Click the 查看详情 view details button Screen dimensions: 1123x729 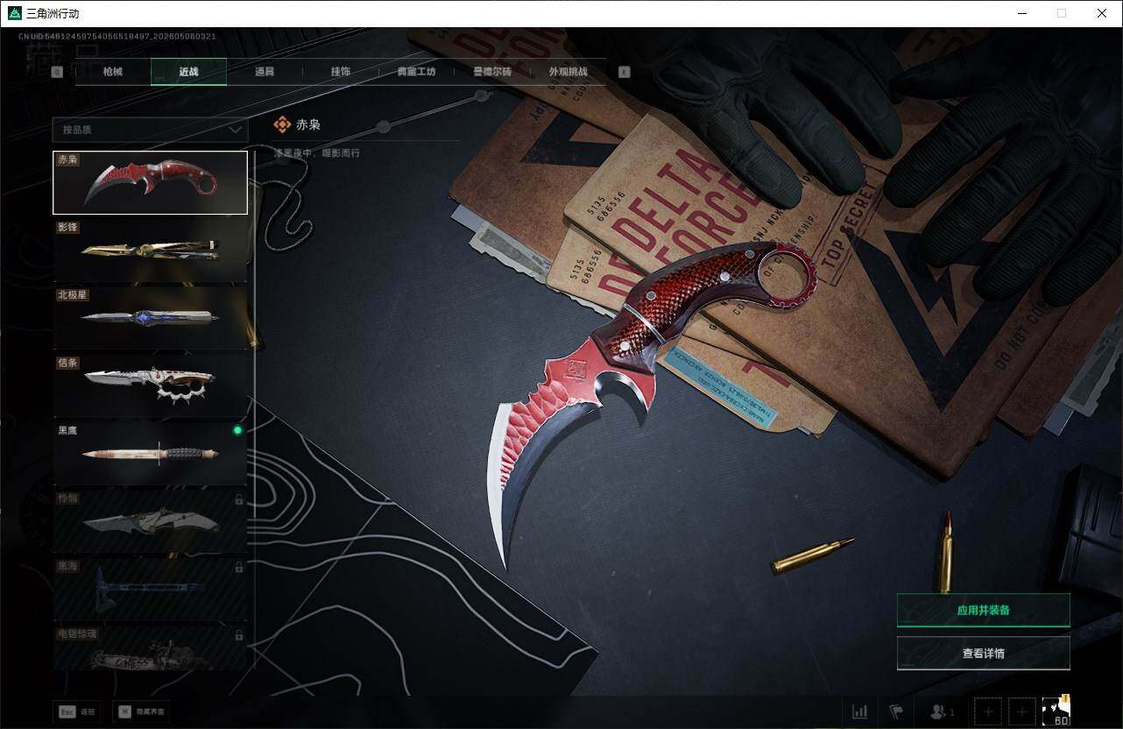[984, 653]
